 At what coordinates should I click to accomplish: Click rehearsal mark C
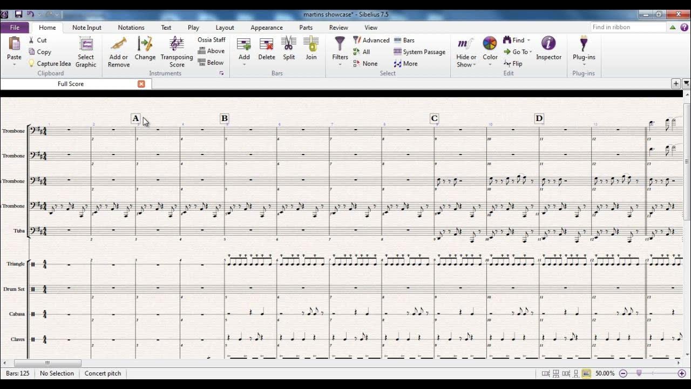tap(434, 118)
